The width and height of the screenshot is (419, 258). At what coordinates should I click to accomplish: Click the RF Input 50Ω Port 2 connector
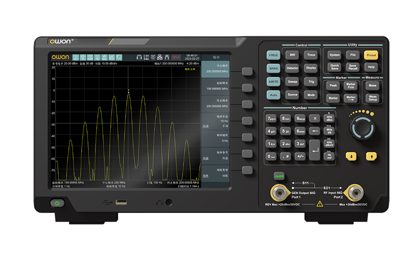tap(355, 192)
